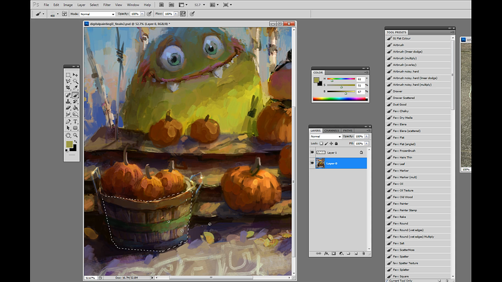Select the Brush tool in toolbox
502x282 pixels.
pyautogui.click(x=75, y=95)
